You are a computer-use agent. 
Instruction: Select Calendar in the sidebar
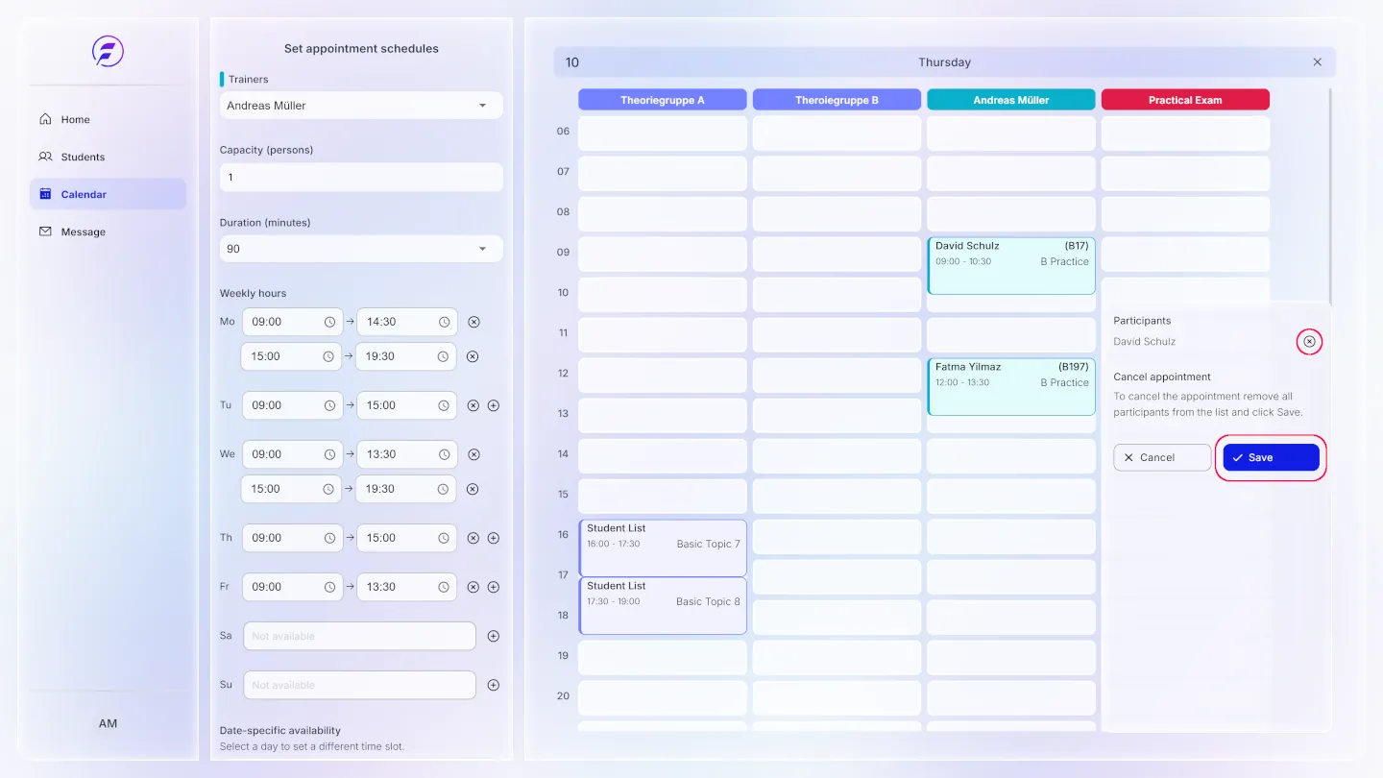click(108, 194)
